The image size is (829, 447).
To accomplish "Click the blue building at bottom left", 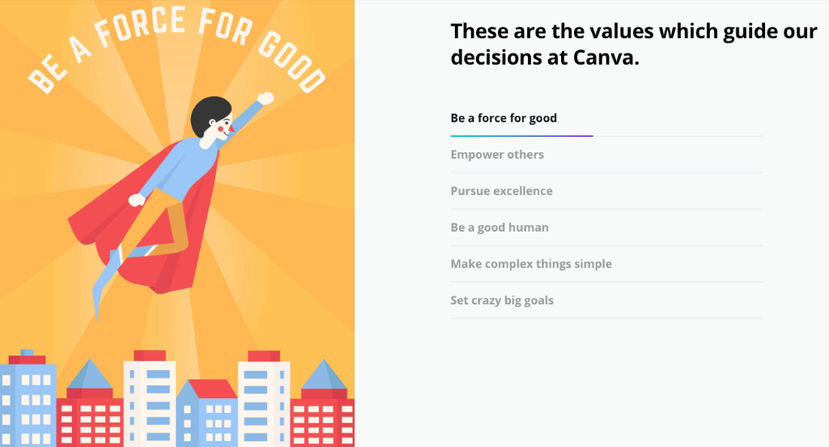I will [x=28, y=399].
